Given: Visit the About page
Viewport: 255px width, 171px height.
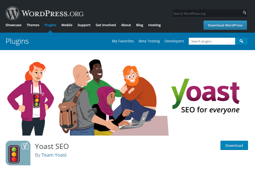Looking at the screenshot, I should click(x=126, y=25).
